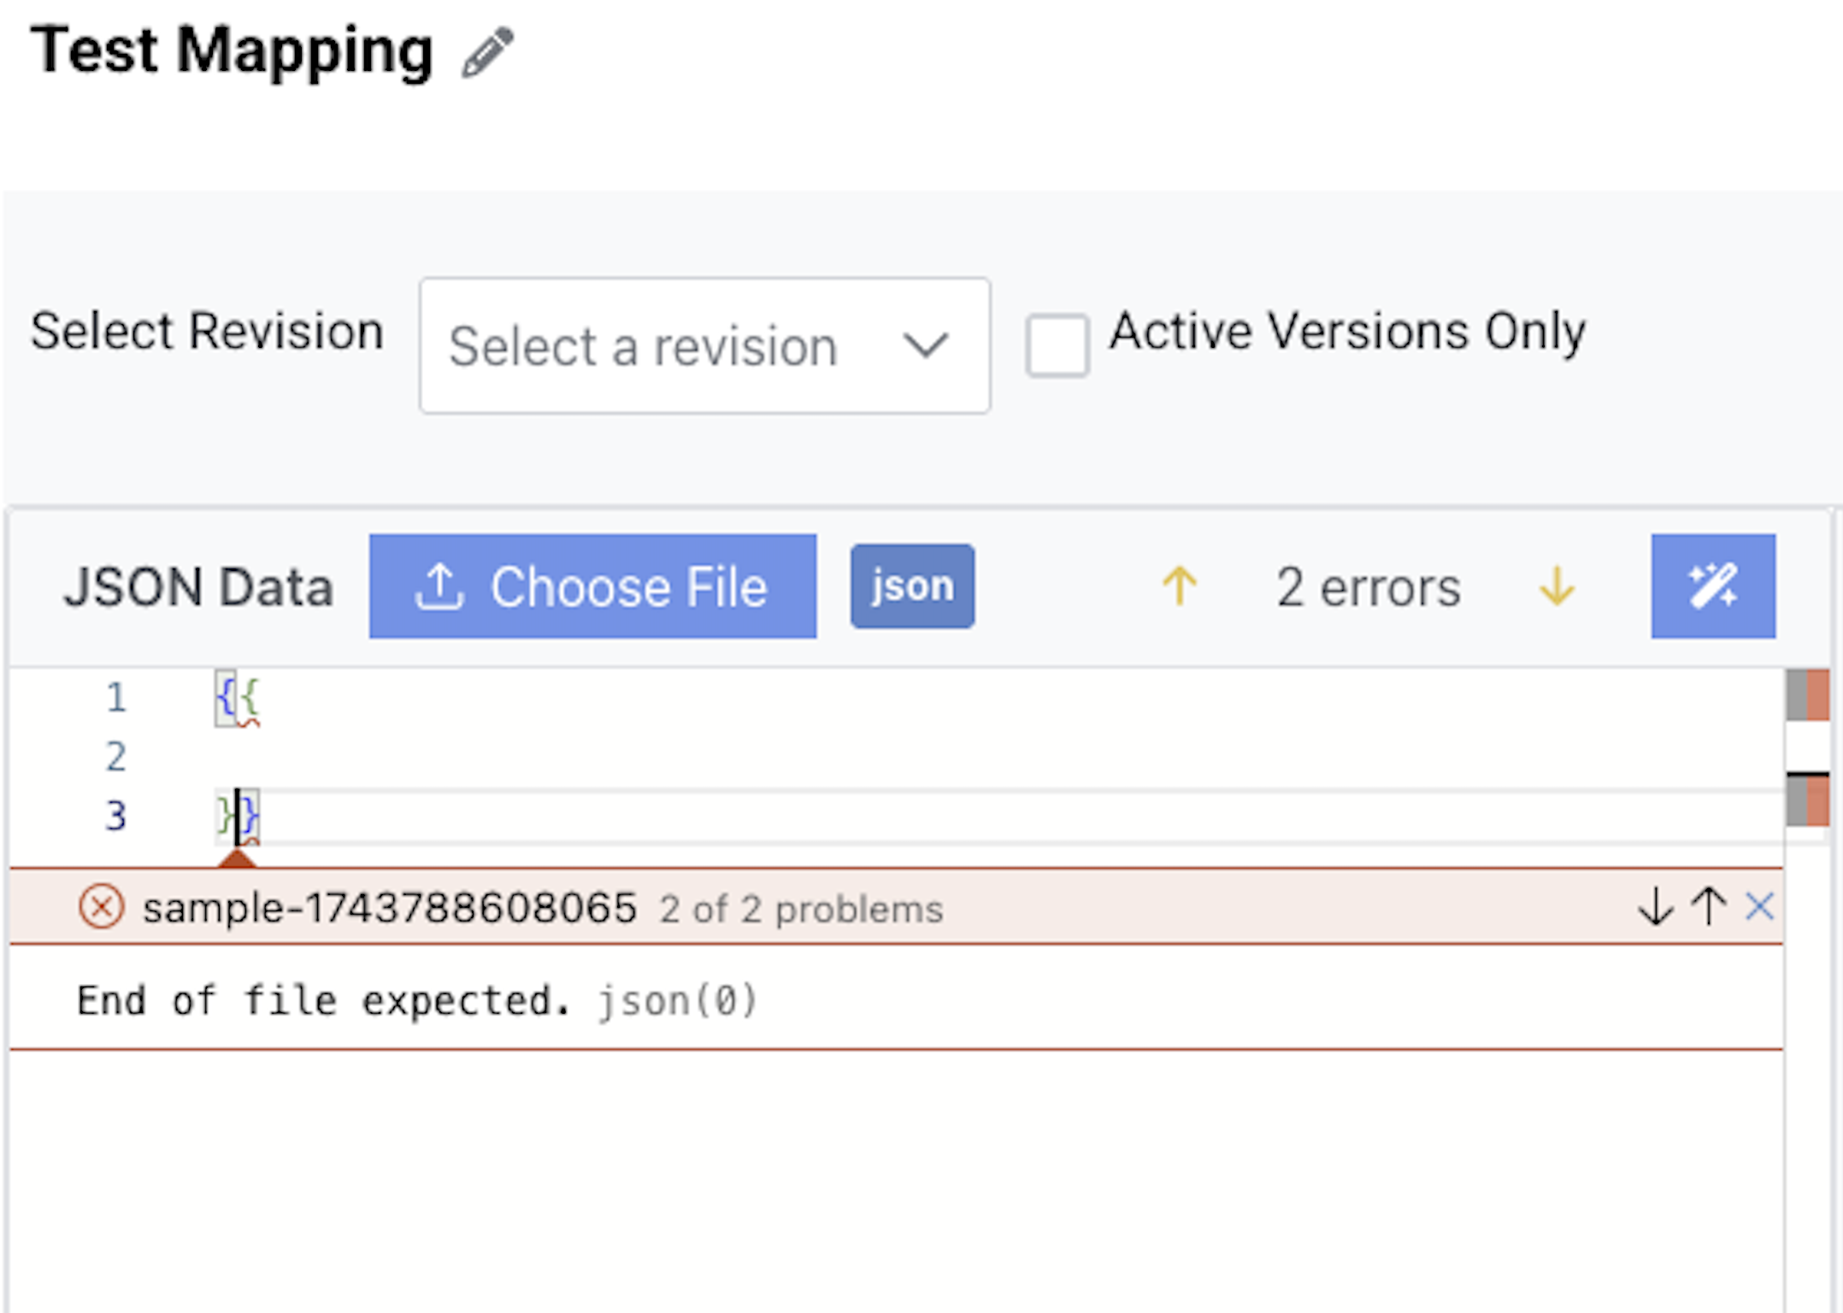Open the Select a revision dropdown
This screenshot has height=1313, width=1843.
[704, 346]
